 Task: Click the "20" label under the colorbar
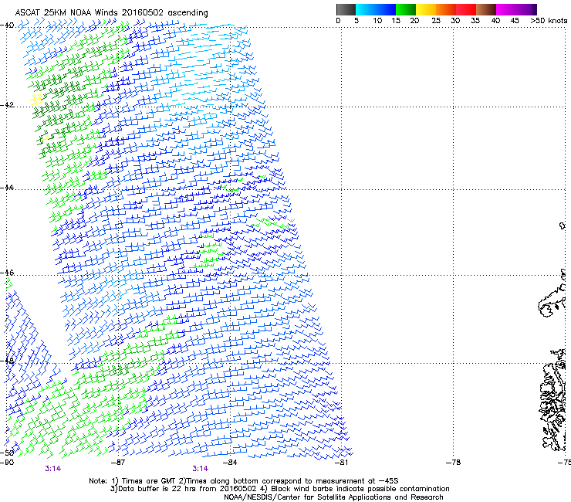(414, 21)
